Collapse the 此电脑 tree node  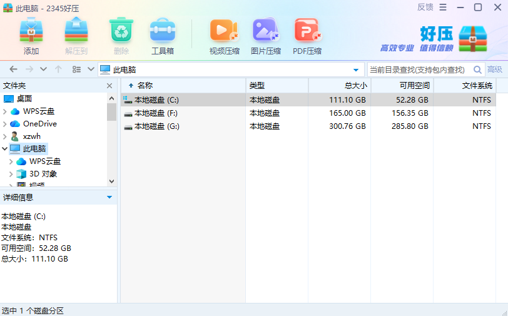[x=5, y=149]
